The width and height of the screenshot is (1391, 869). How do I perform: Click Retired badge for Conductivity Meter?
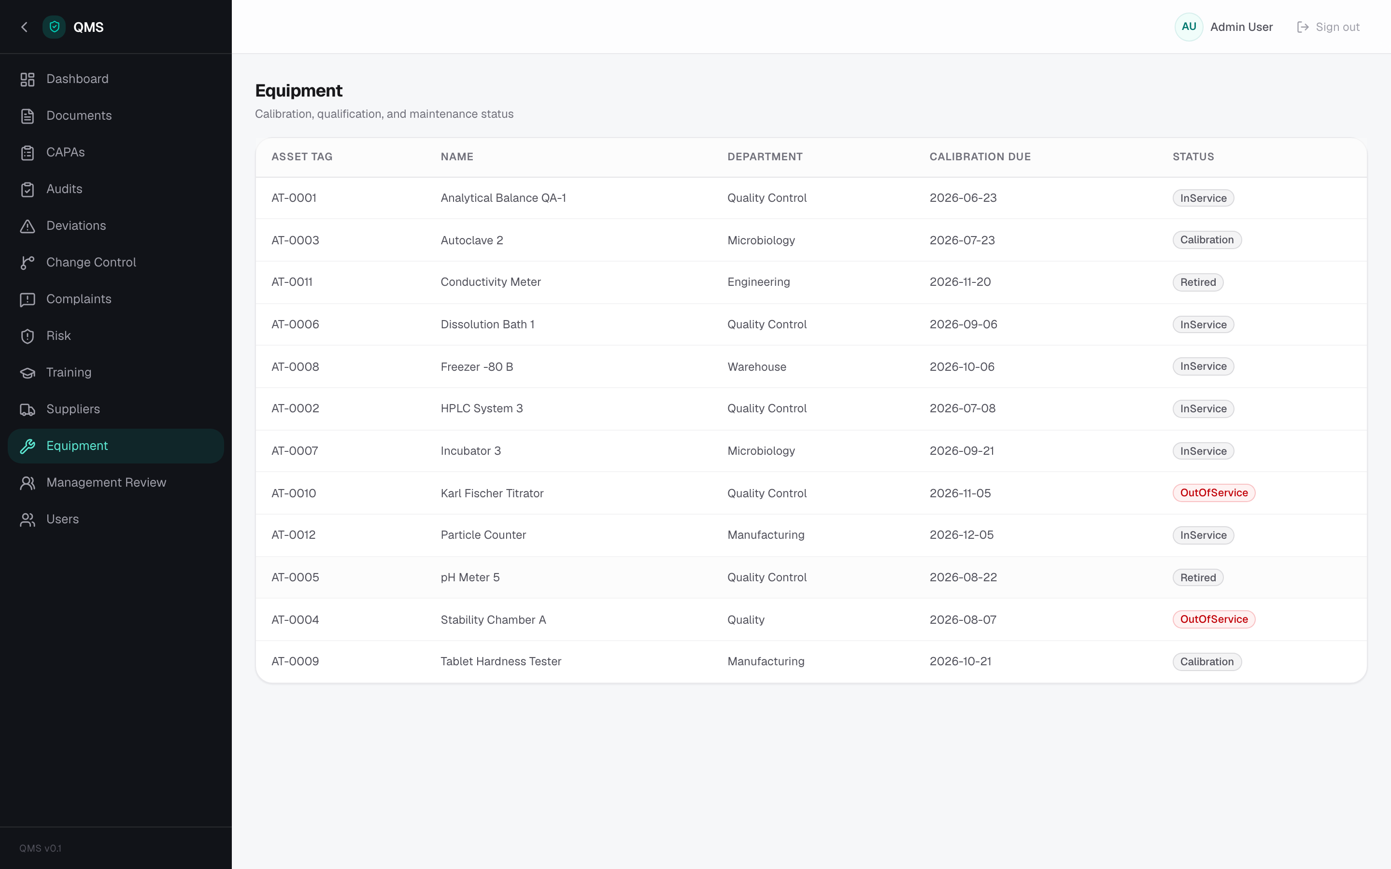pos(1198,282)
